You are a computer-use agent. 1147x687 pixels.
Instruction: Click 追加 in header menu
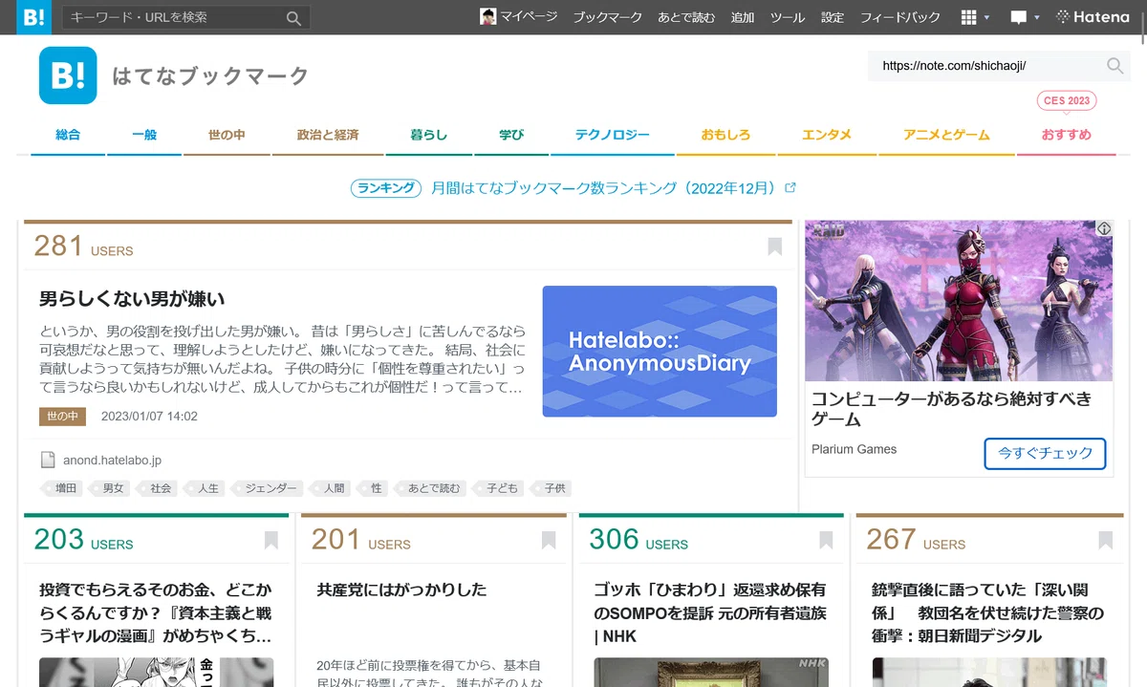(743, 17)
